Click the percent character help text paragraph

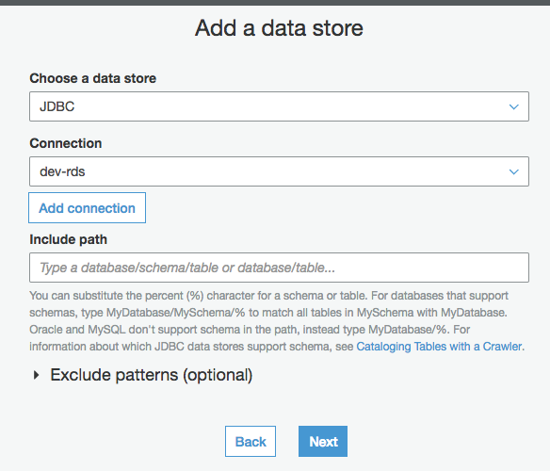(x=277, y=321)
